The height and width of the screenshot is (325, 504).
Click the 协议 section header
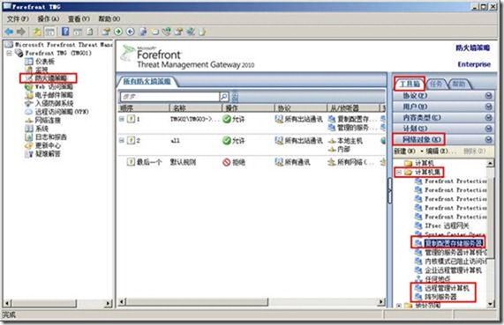[x=444, y=96]
